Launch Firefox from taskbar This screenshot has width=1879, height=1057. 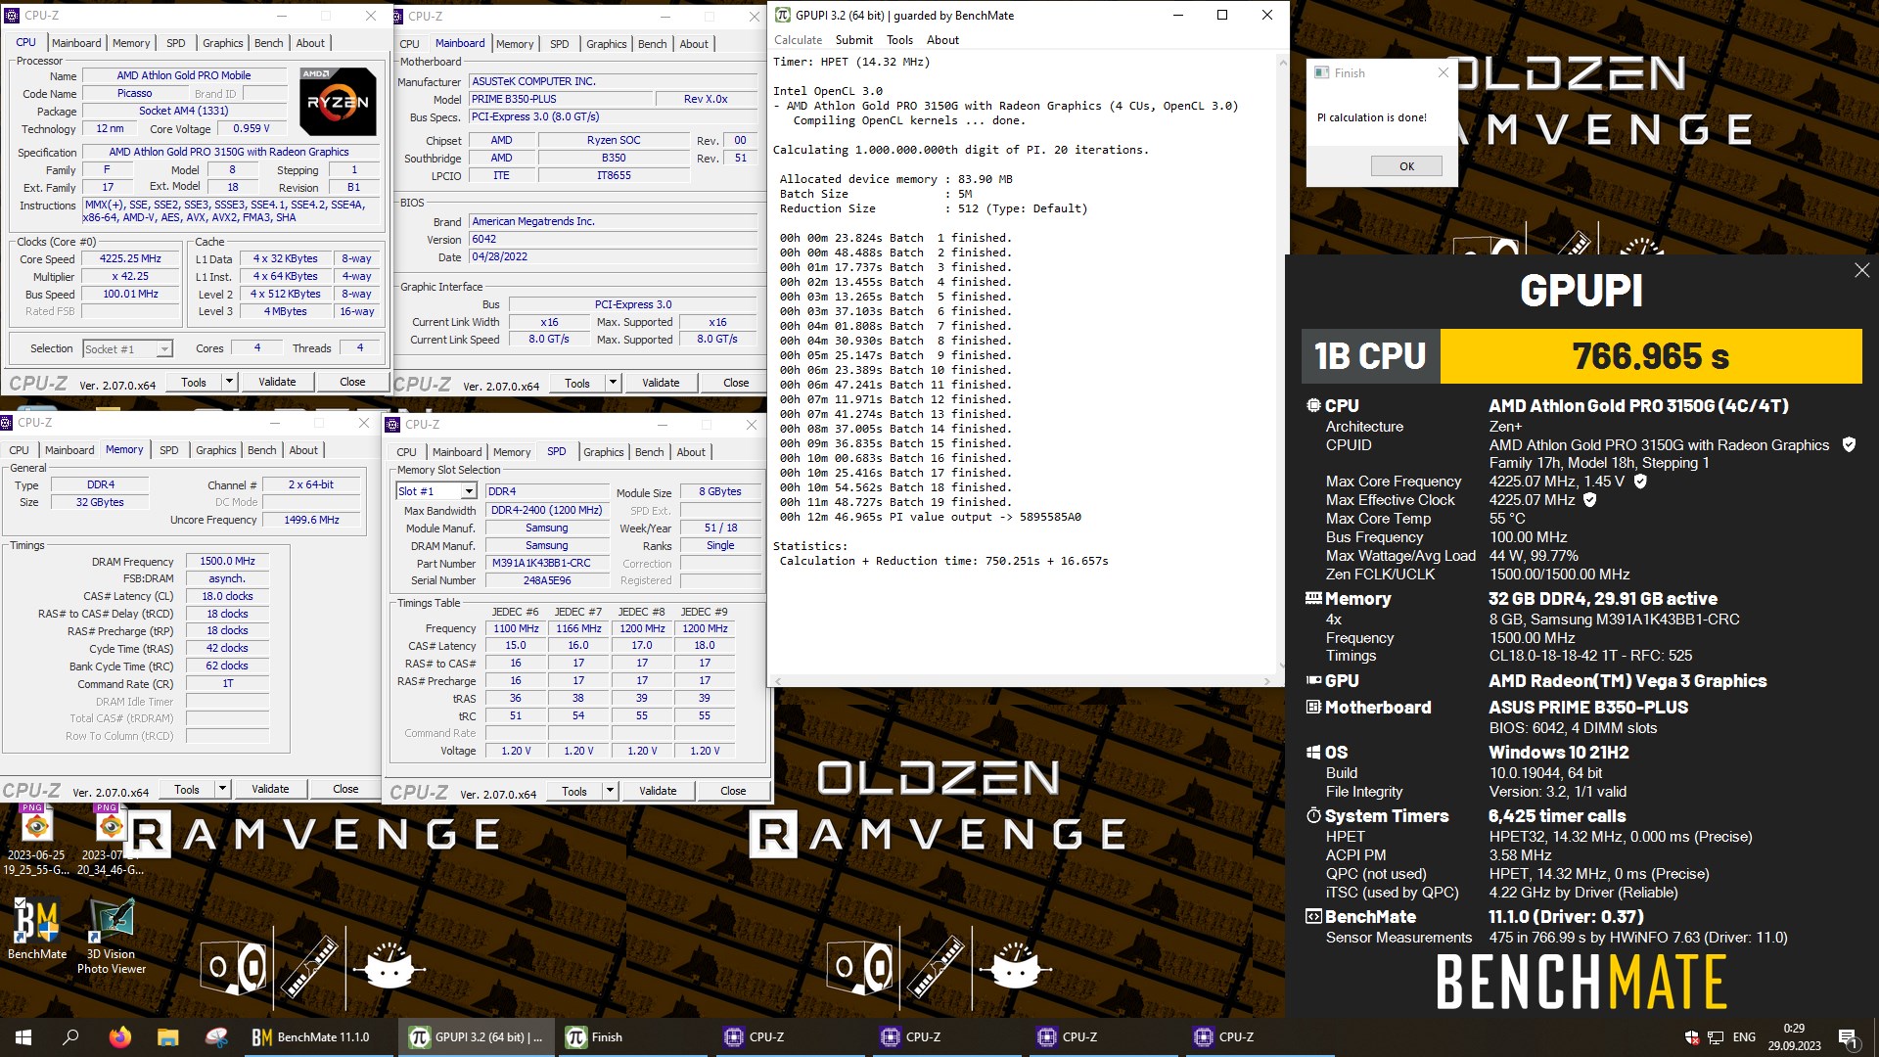119,1036
